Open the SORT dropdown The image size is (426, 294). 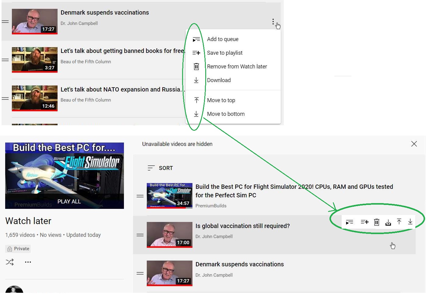coord(160,168)
